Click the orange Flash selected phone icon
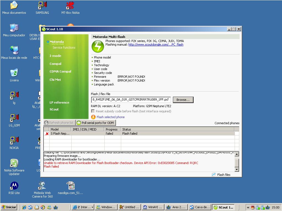This screenshot has width=282, height=211. coord(93,117)
